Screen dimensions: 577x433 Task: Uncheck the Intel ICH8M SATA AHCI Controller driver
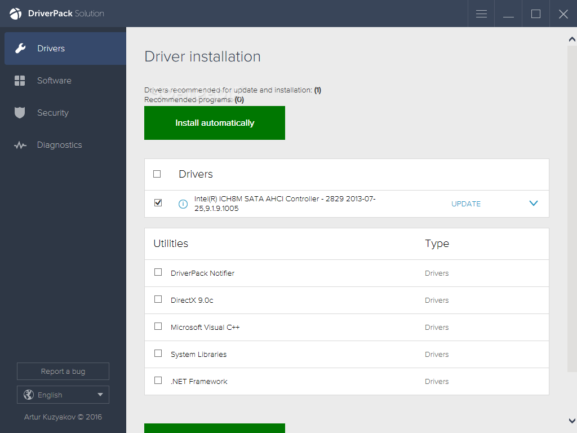pyautogui.click(x=158, y=202)
